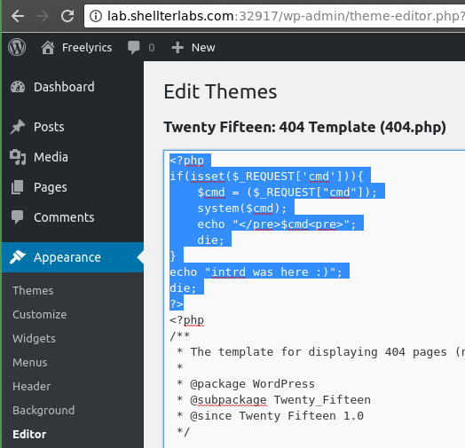This screenshot has width=465, height=448.
Task: Click the system($cmd); line in editor
Action: [242, 208]
